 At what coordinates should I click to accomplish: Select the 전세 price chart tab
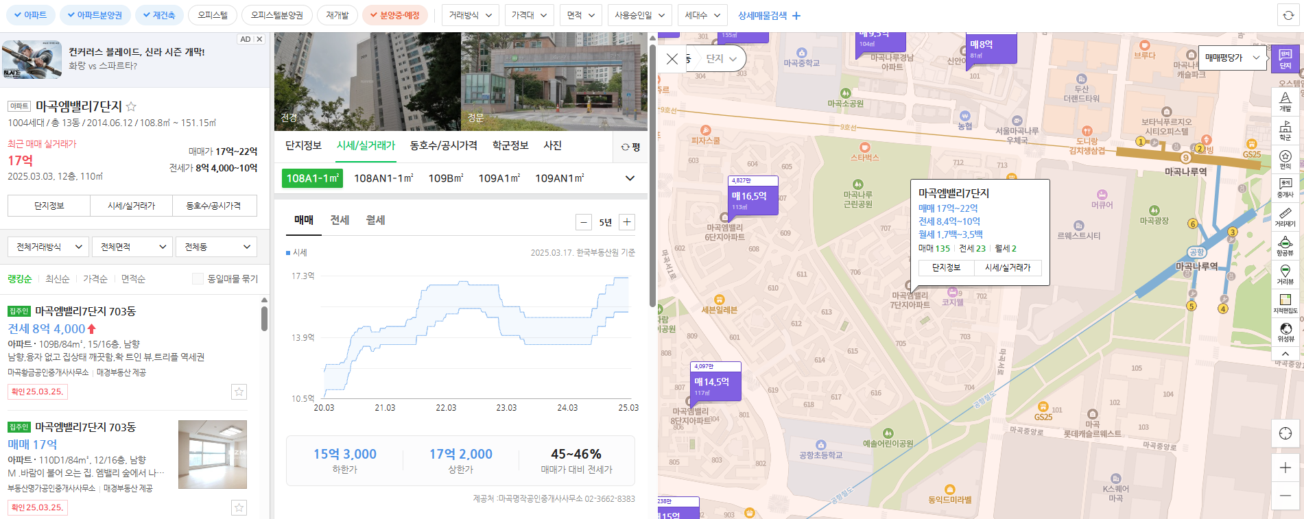[340, 220]
